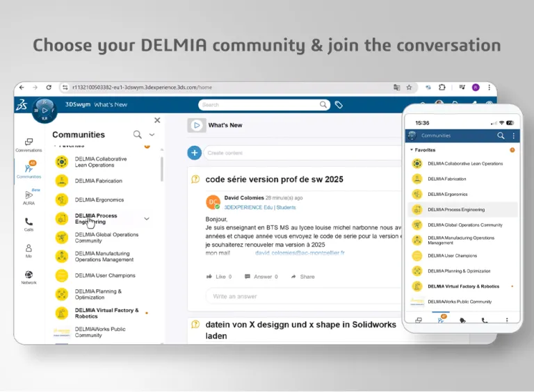Open the 3DEXPERIENCE compass

44,111
